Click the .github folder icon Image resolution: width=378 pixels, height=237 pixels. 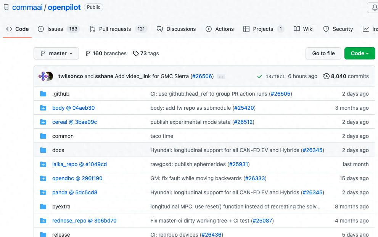pos(43,94)
